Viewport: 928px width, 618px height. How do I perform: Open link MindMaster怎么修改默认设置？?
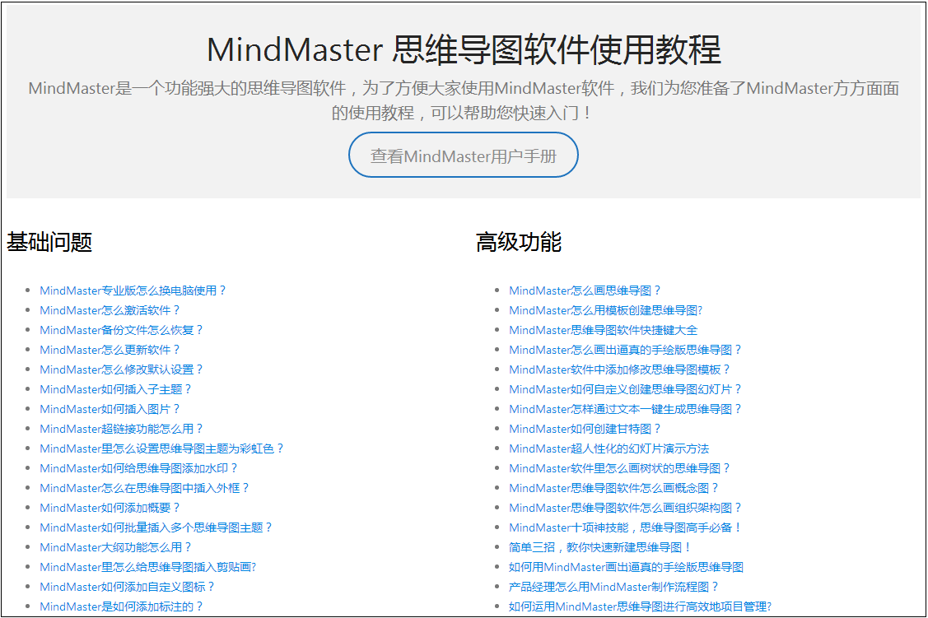point(121,369)
